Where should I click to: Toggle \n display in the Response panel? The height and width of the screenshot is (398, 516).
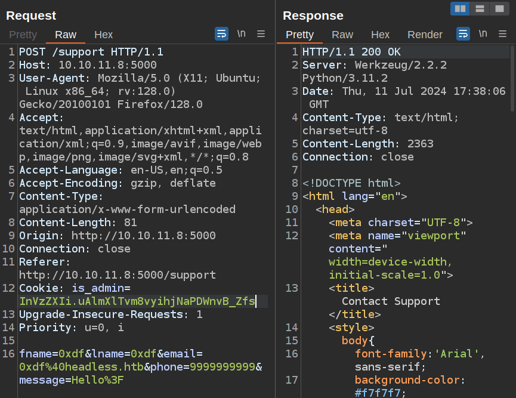(483, 34)
